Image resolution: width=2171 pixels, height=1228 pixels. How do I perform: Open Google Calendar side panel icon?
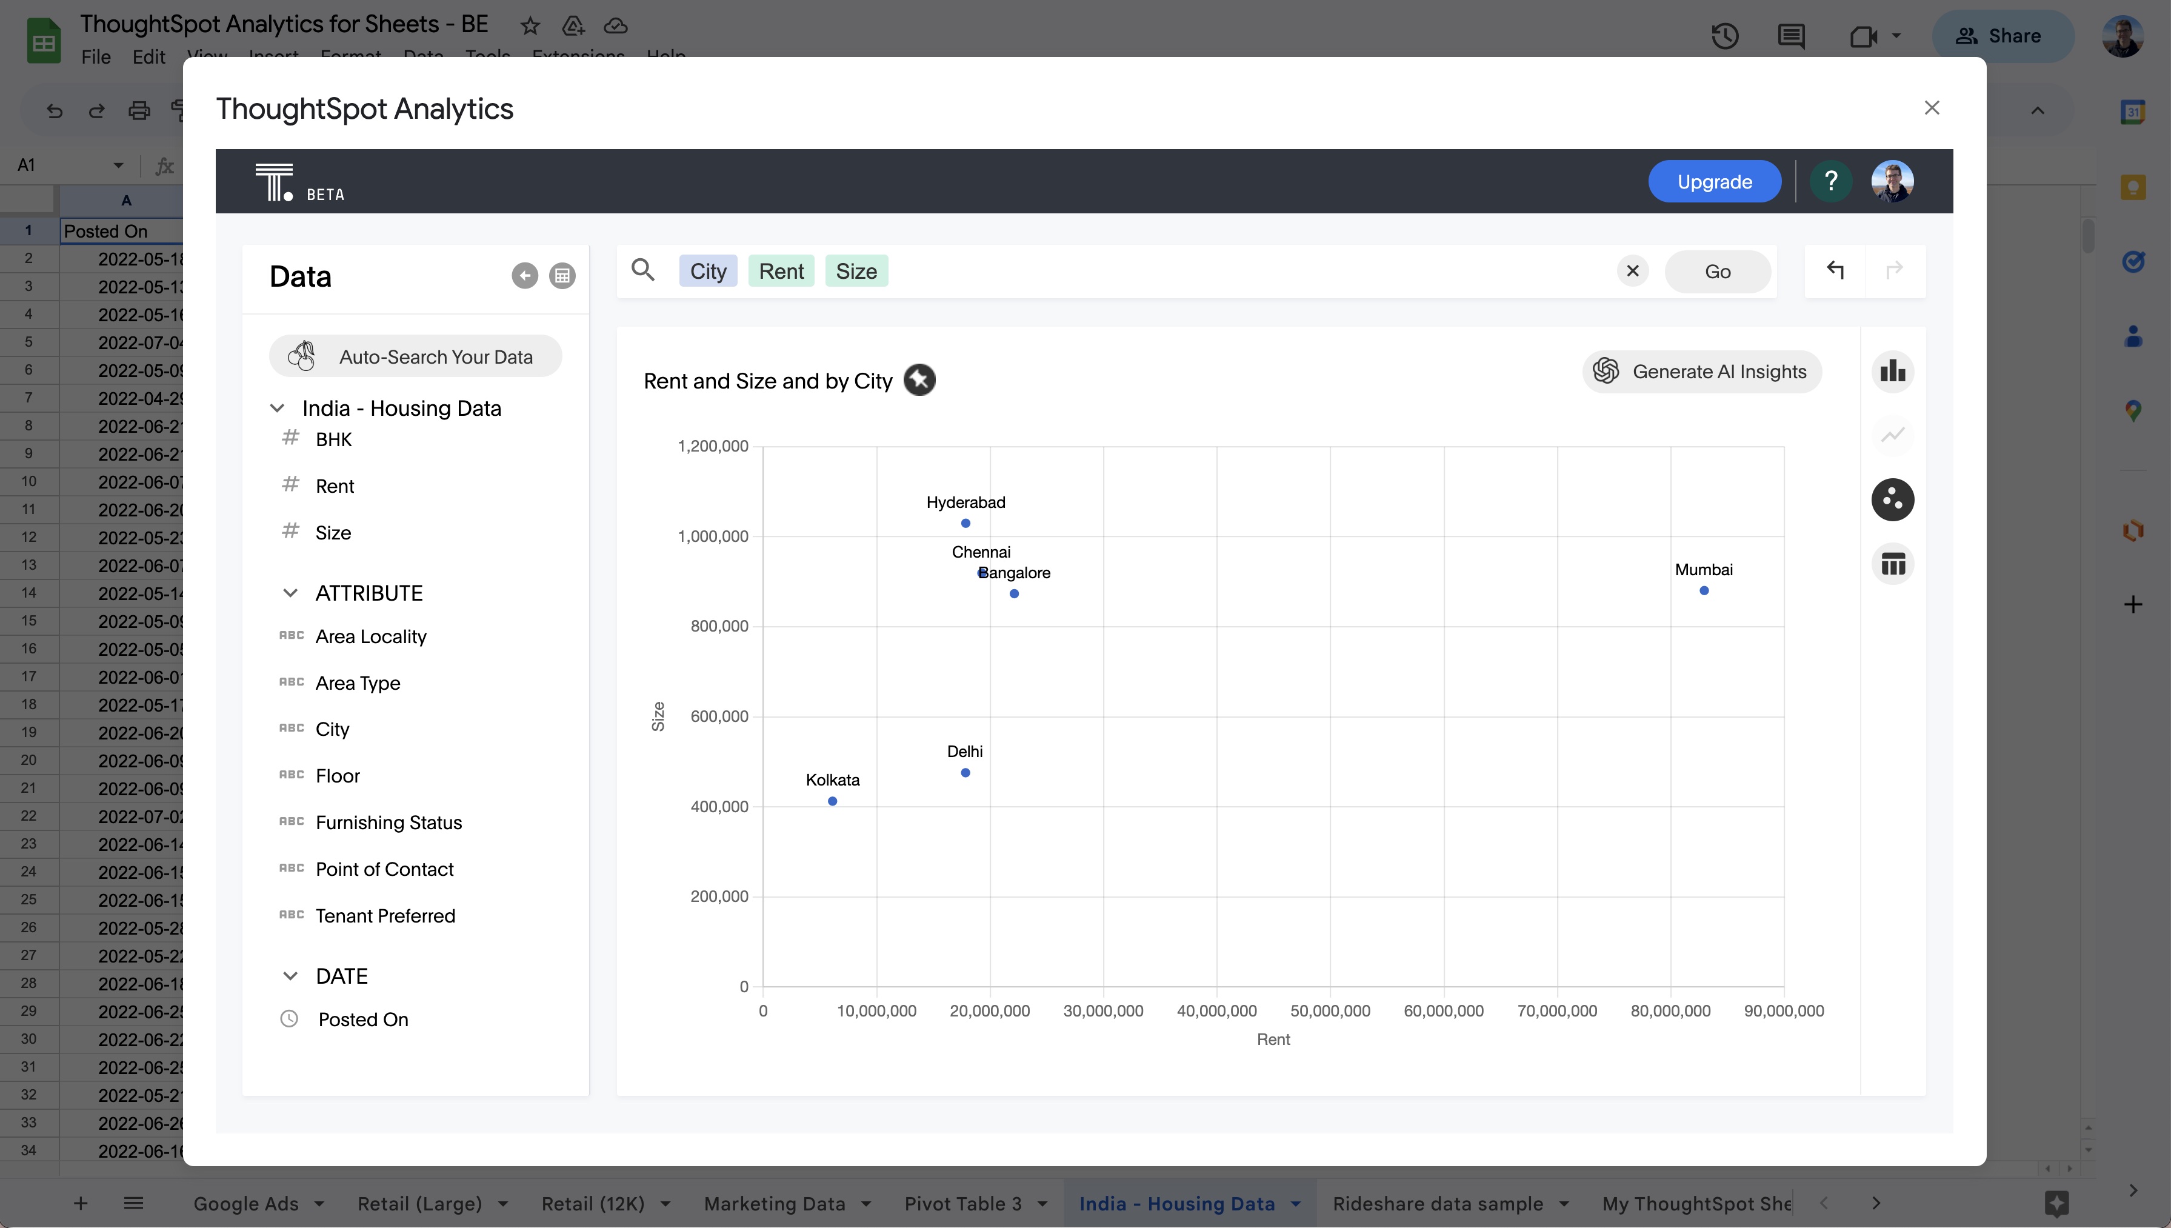[2133, 112]
